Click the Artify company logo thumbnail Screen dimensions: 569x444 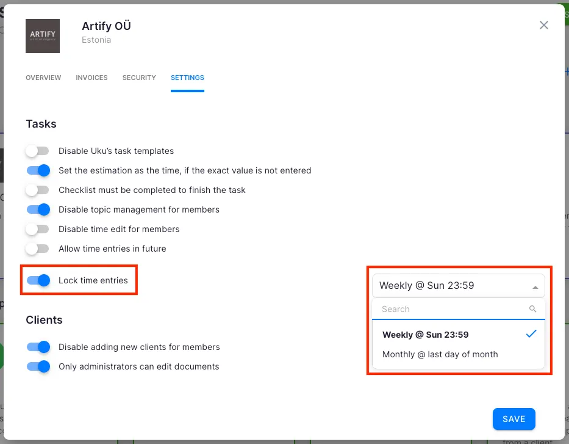(x=43, y=35)
